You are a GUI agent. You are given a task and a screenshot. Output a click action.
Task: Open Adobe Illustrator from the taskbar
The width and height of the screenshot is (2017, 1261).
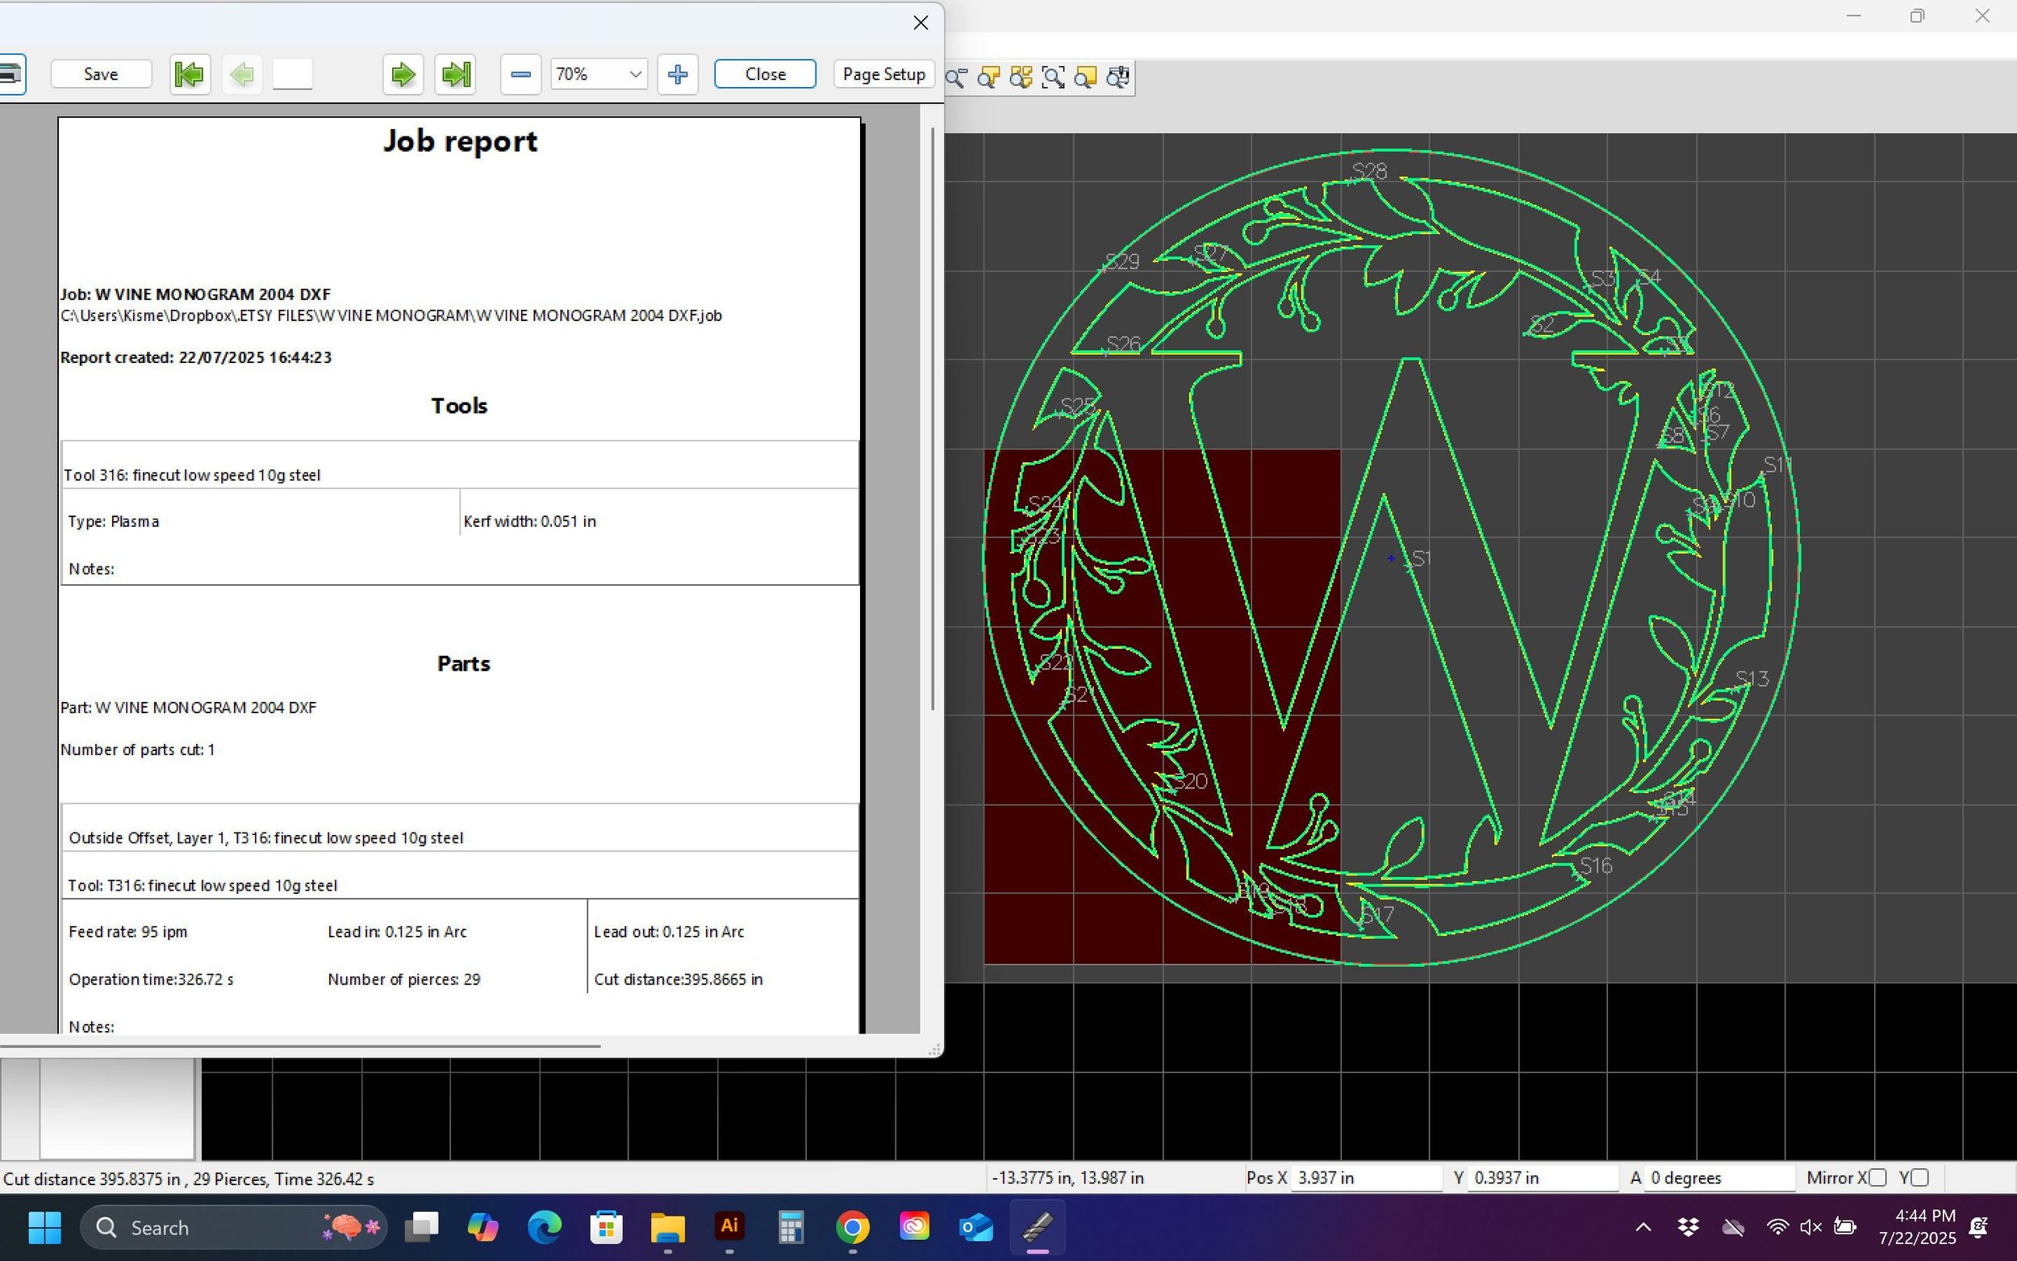point(729,1227)
